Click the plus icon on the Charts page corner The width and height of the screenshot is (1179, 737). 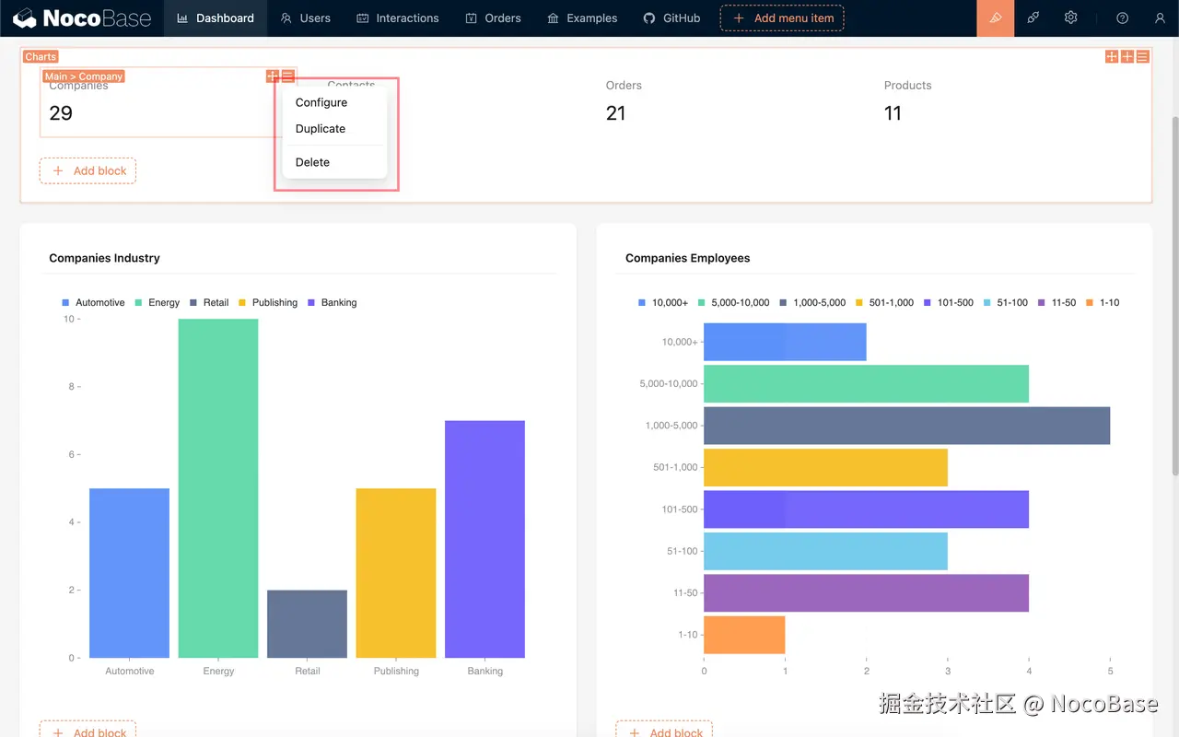[x=1112, y=56]
